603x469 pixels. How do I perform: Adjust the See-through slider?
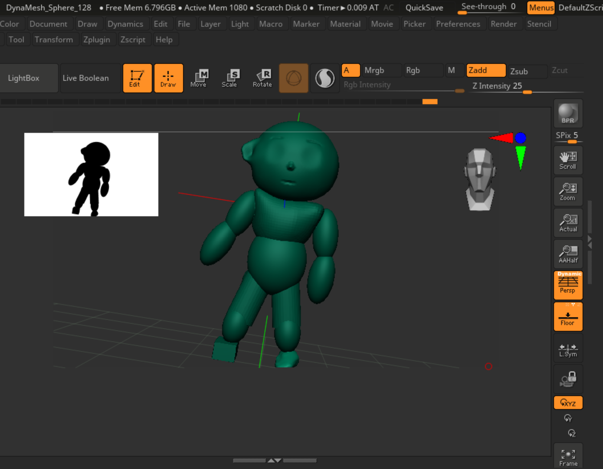tap(490, 7)
